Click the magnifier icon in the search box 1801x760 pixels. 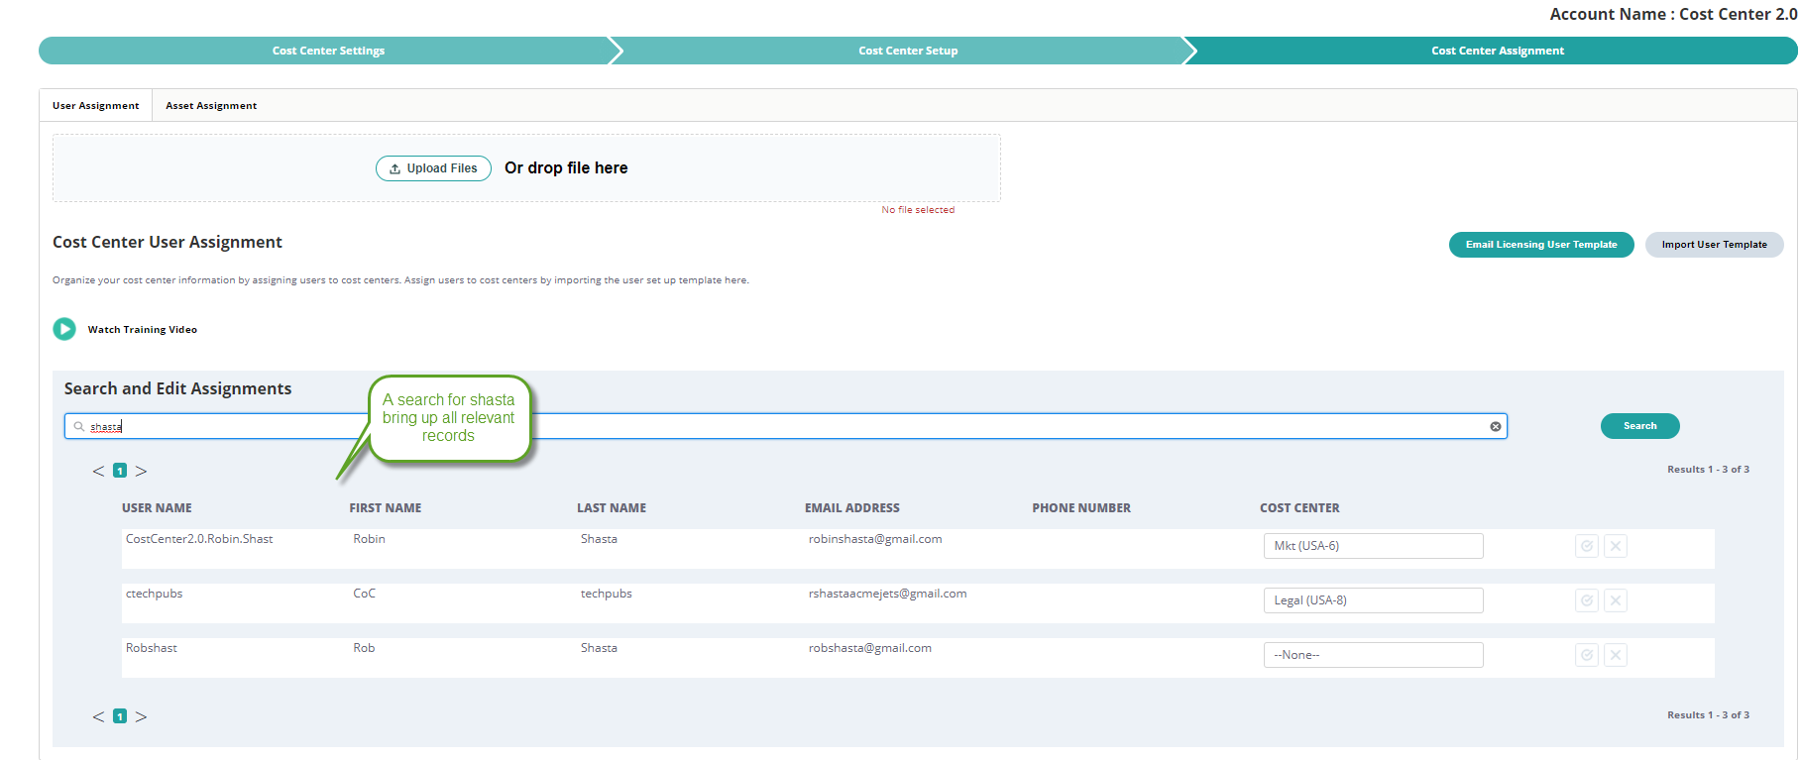pos(79,426)
